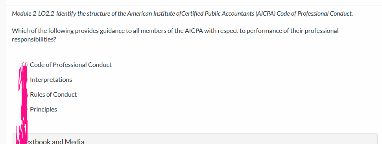Click the 'Code of Professional Conduct' answer label
This screenshot has width=382, height=144.
(x=71, y=65)
